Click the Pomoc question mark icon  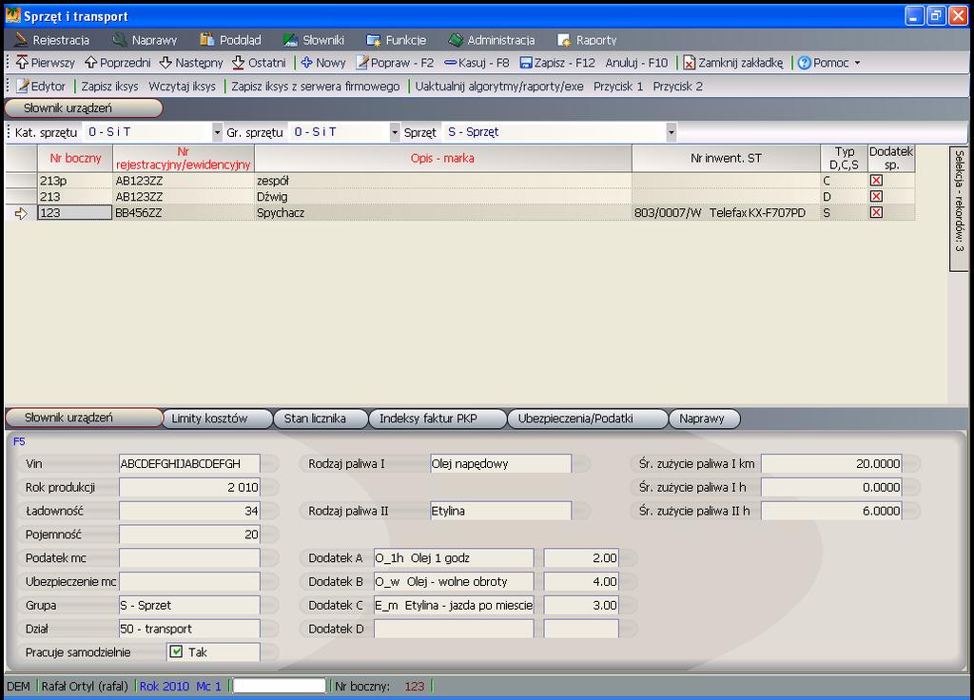point(805,63)
